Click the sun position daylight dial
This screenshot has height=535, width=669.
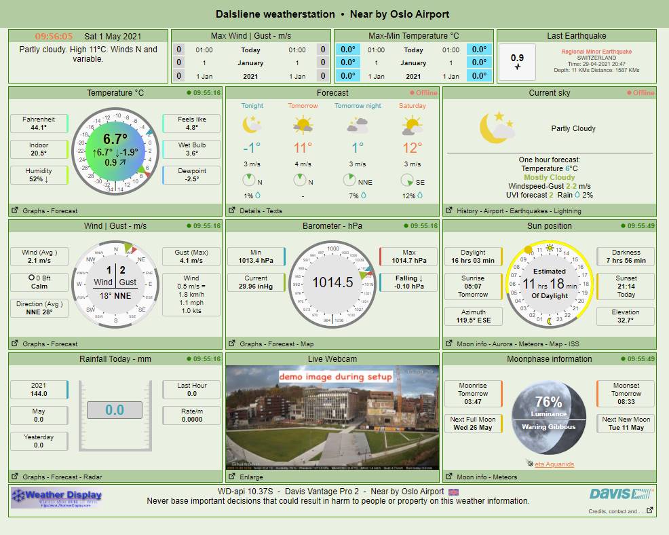coord(550,284)
